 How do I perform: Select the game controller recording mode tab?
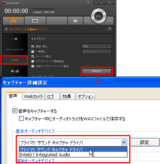tap(13, 21)
